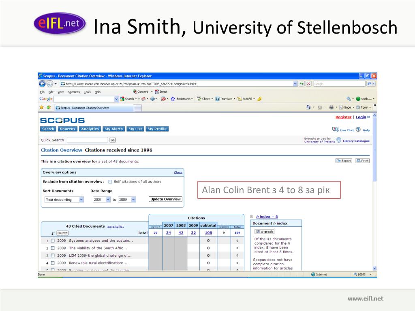Enable Self citations of all authors checkbox
Viewport: 415px width, 311px height.
pyautogui.click(x=110, y=182)
